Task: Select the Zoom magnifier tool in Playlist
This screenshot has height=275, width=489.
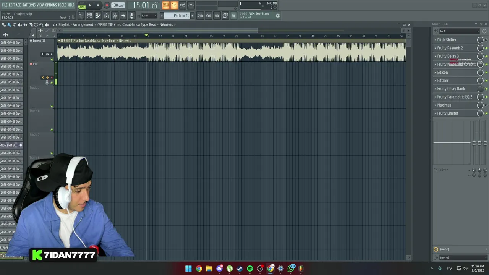Action: tap(41, 25)
